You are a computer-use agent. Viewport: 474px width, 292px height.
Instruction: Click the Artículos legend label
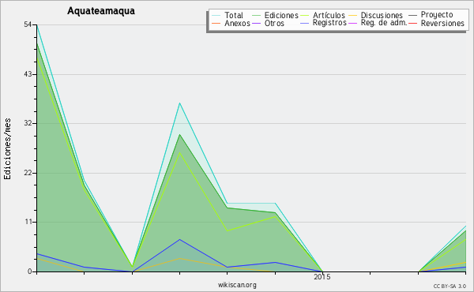point(329,15)
